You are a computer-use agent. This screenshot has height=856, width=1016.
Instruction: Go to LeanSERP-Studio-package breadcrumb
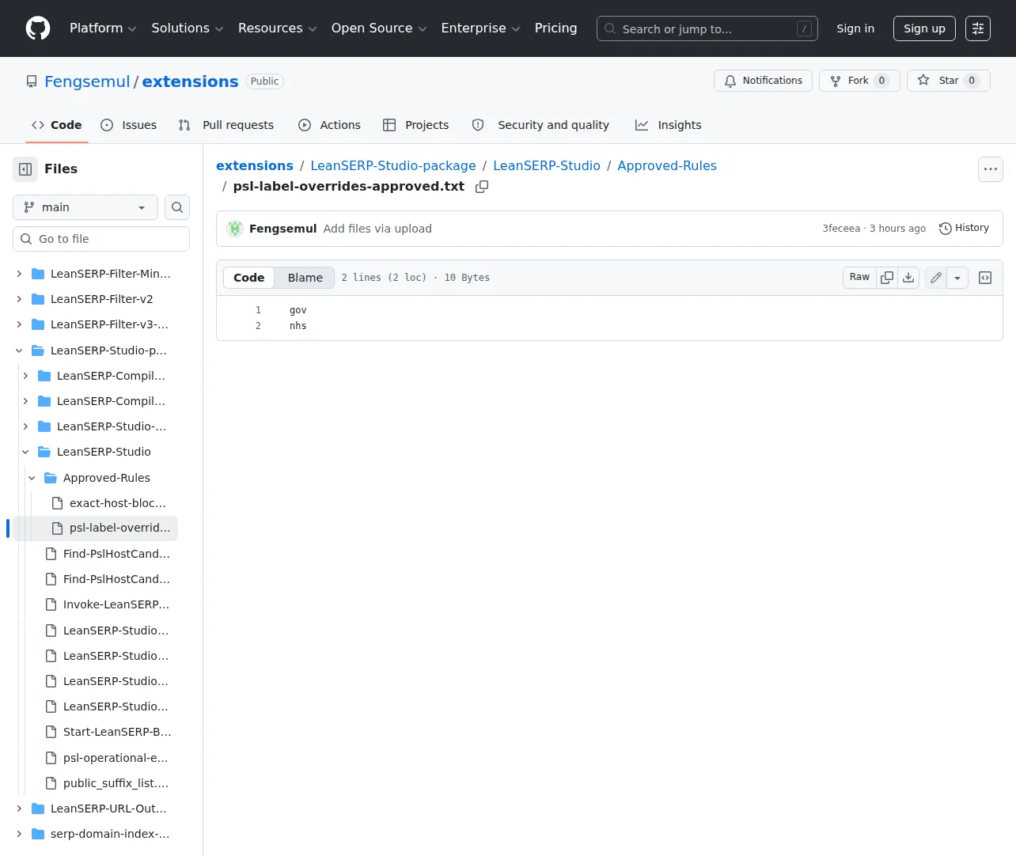pyautogui.click(x=393, y=166)
